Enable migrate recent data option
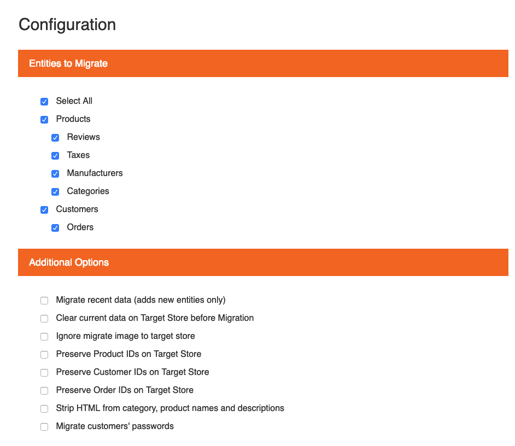 coord(44,301)
